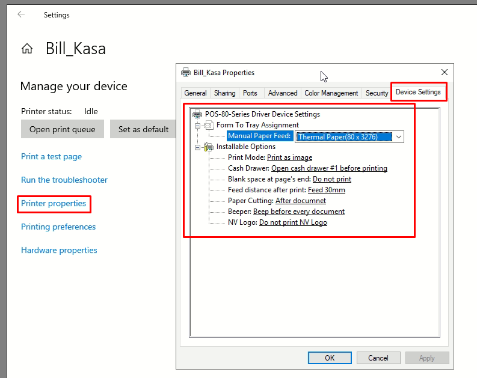Open the Color Management tab

[x=331, y=93]
